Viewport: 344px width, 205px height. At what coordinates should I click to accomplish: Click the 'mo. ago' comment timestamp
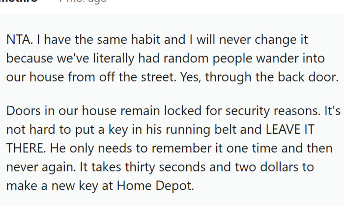click(x=84, y=1)
